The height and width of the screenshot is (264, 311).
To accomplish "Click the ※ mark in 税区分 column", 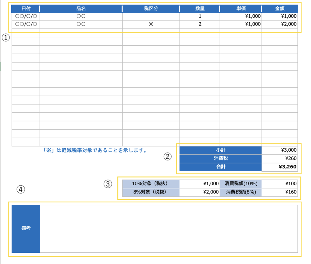I will click(x=151, y=24).
